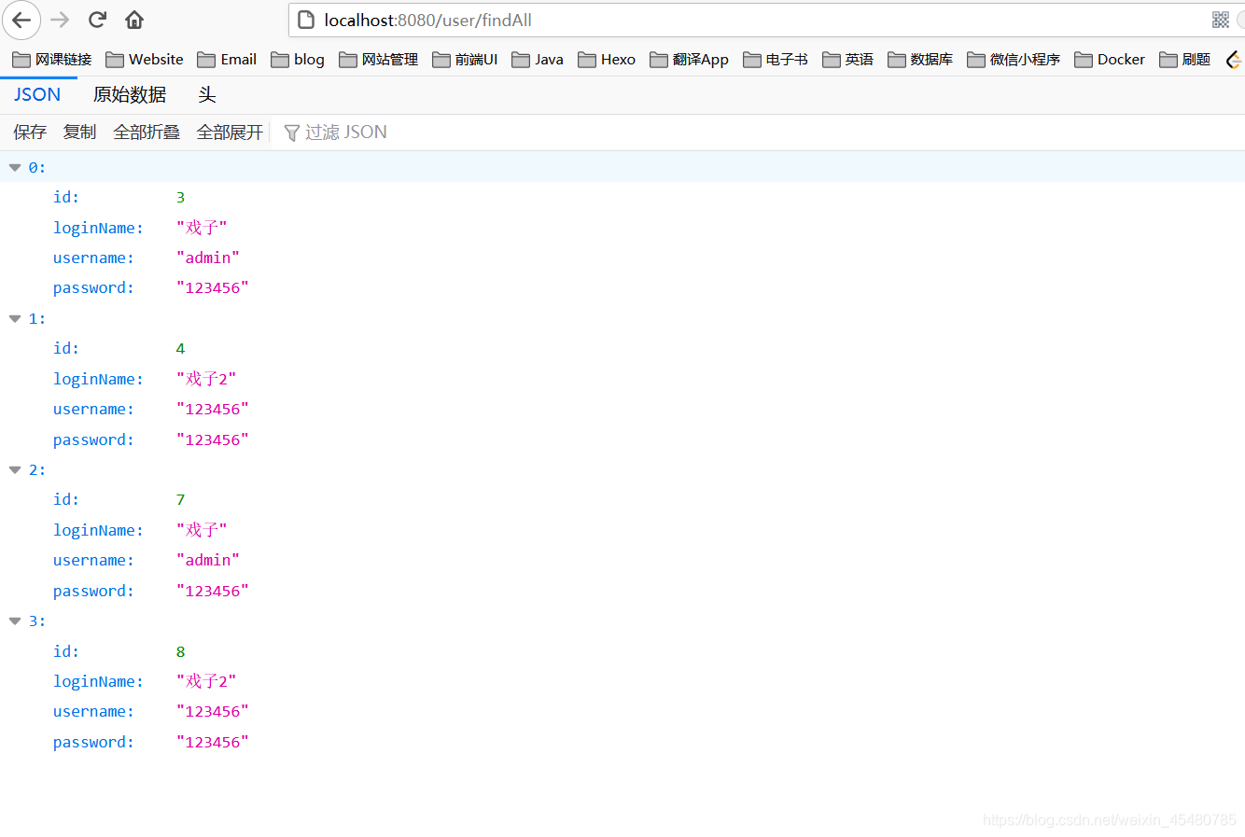Click the 复制 copy button
This screenshot has width=1245, height=837.
click(x=79, y=132)
